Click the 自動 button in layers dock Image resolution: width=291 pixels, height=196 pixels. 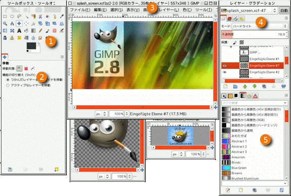(x=284, y=11)
